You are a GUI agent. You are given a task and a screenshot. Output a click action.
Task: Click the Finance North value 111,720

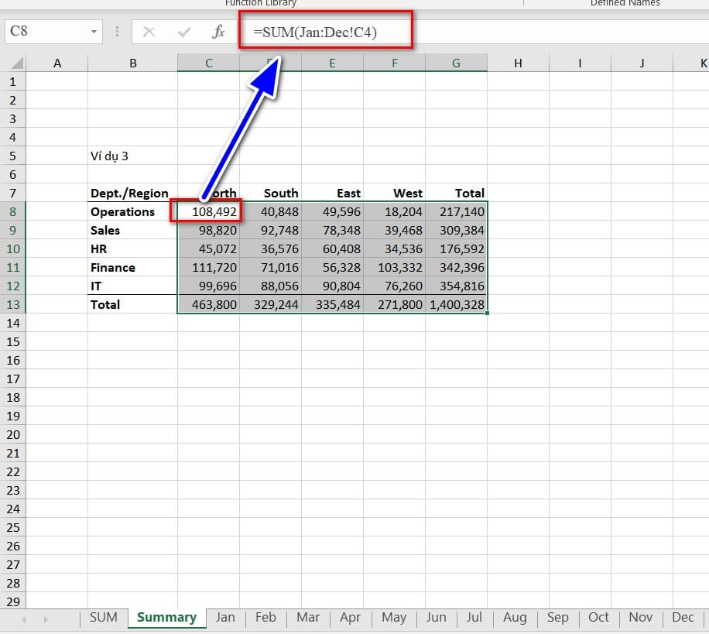coord(208,267)
